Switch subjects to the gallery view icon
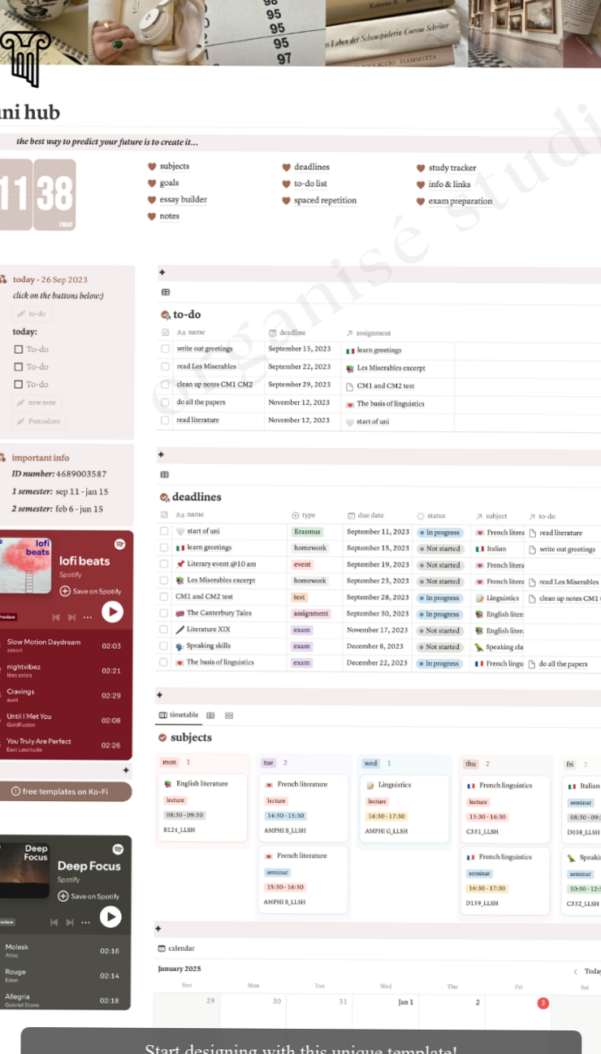The image size is (601, 1054). tap(229, 716)
